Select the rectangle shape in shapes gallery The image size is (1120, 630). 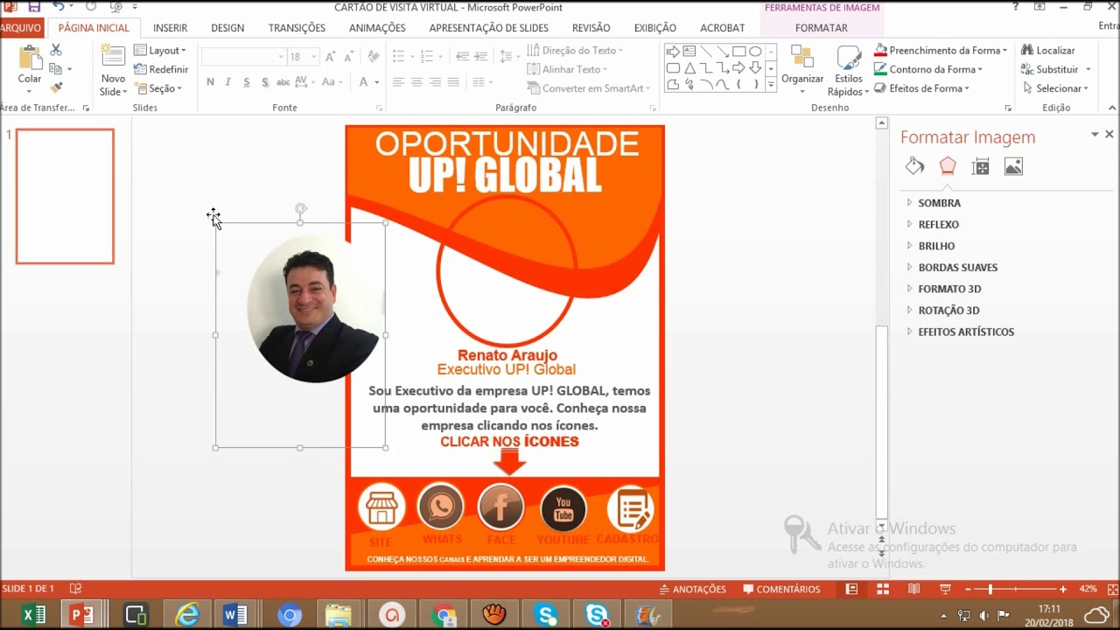pyautogui.click(x=738, y=51)
